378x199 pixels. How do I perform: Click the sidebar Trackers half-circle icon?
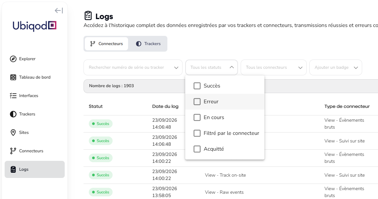point(13,114)
